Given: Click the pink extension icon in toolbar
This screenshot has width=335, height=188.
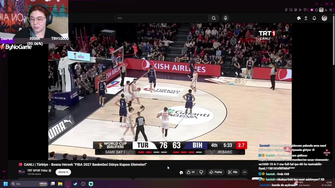Looking at the screenshot, I should (312, 10).
